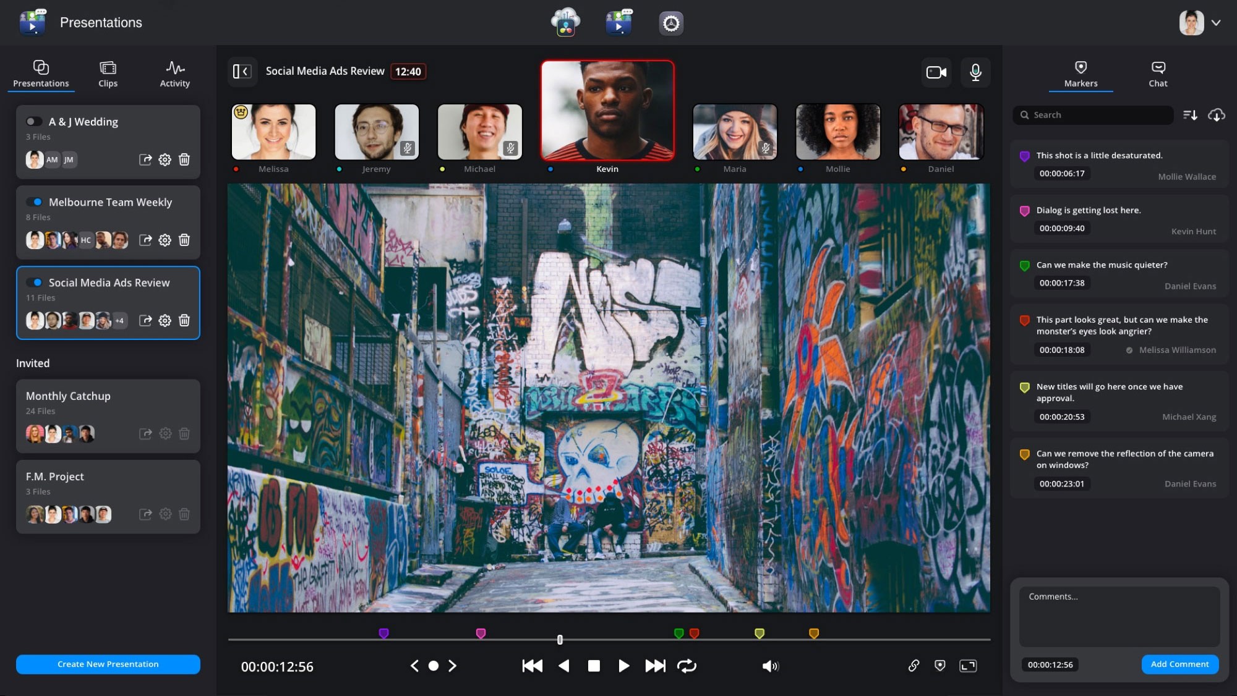Toggle the camera on or off
This screenshot has width=1237, height=696.
936,72
